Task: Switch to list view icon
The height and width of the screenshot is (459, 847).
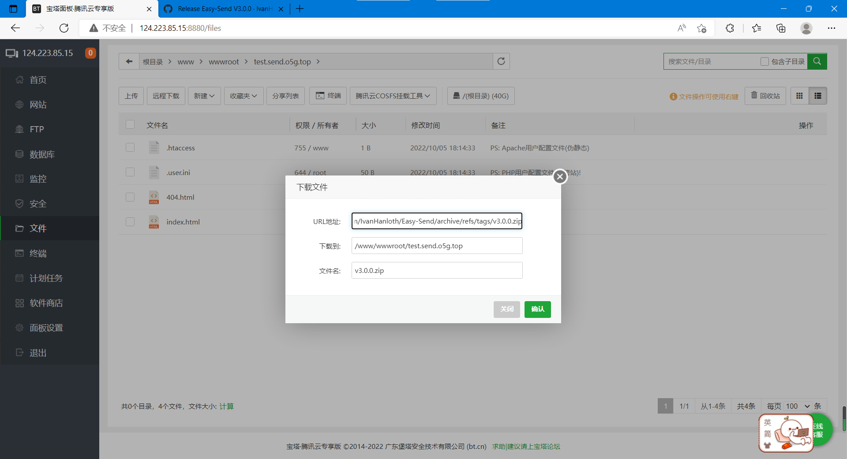Action: (x=817, y=96)
